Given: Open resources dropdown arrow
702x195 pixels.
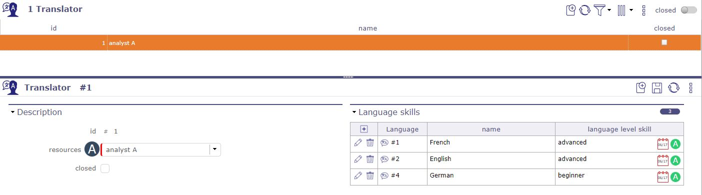Looking at the screenshot, I should click(214, 149).
